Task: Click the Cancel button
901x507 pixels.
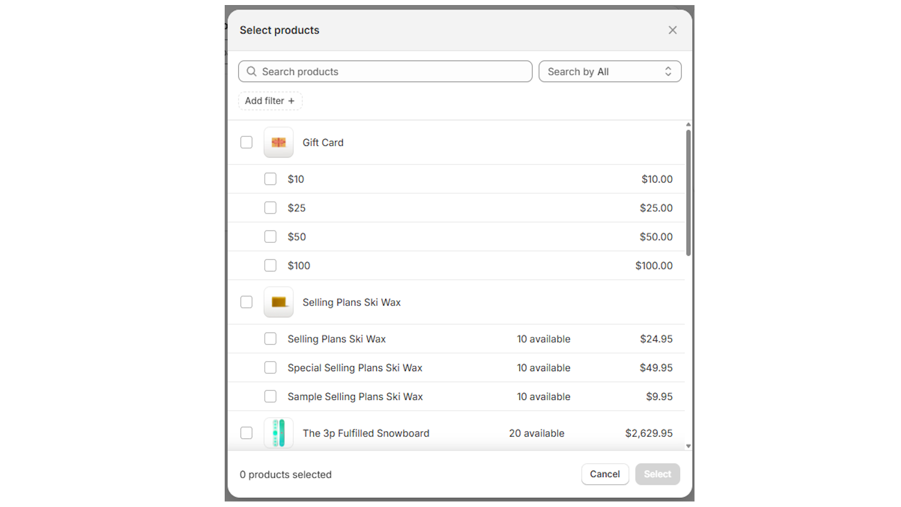Action: (x=605, y=474)
